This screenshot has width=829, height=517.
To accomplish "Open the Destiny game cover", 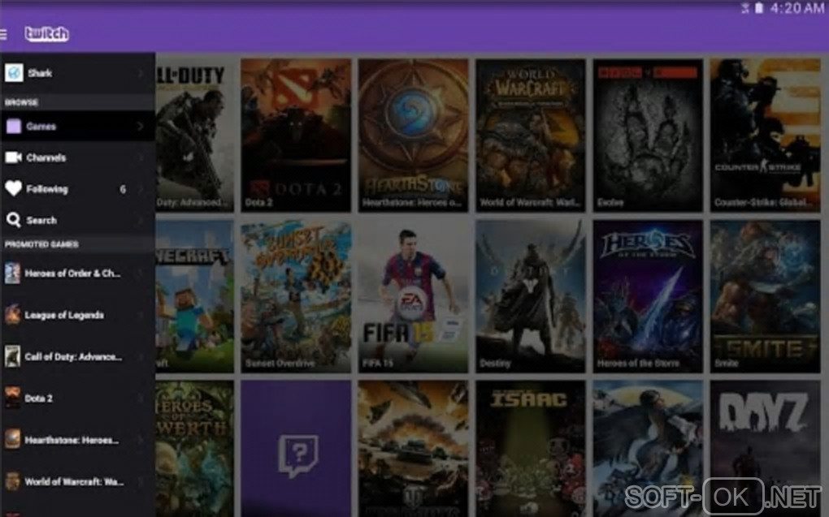I will [x=531, y=297].
